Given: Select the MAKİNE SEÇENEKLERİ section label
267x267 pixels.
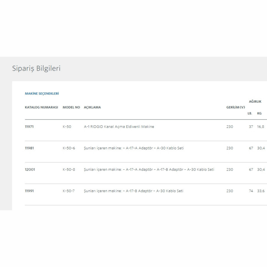Looking at the screenshot, I should [x=42, y=94].
